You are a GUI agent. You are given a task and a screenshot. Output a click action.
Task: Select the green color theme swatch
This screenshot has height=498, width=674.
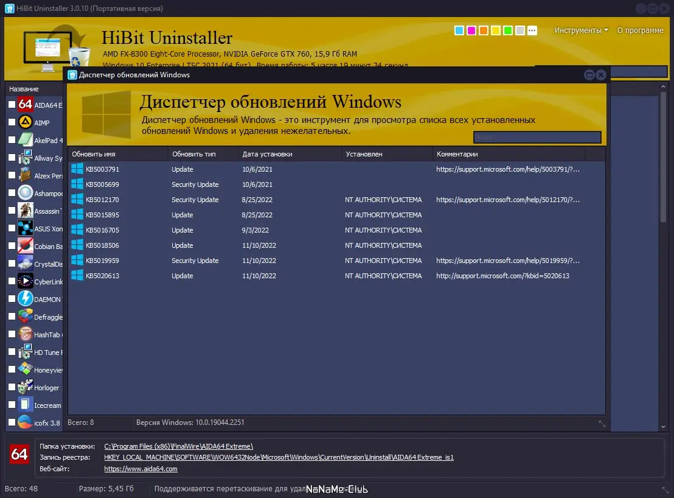pos(508,30)
